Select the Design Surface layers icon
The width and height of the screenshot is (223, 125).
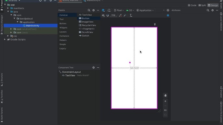tap(103, 10)
